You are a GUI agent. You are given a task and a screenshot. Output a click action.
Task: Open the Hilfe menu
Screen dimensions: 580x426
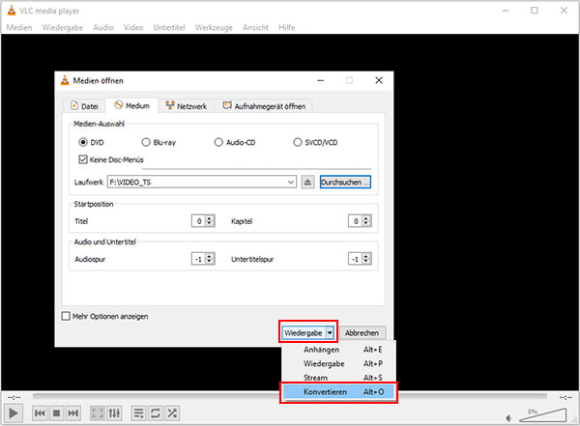pos(287,27)
